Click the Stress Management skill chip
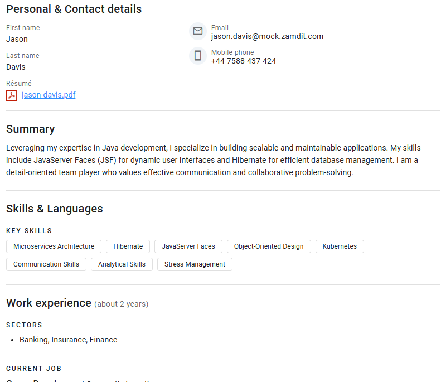Screen dimensions: 441x382 point(195,264)
